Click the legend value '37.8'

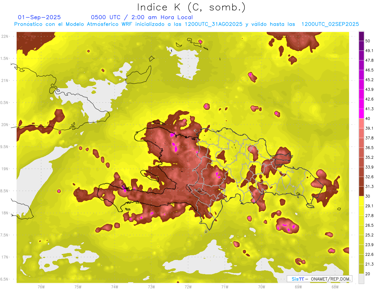point(369,138)
